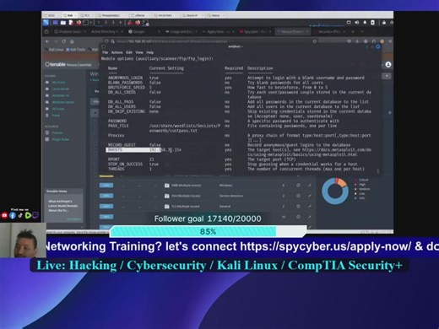The height and width of the screenshot is (329, 439).
Task: Click the volume icon in system tray
Action: pyautogui.click(x=357, y=23)
